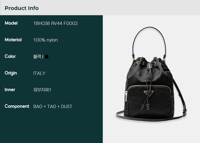Click the model number 1BH038 RV44 F0002
This screenshot has height=143, width=200.
point(56,23)
